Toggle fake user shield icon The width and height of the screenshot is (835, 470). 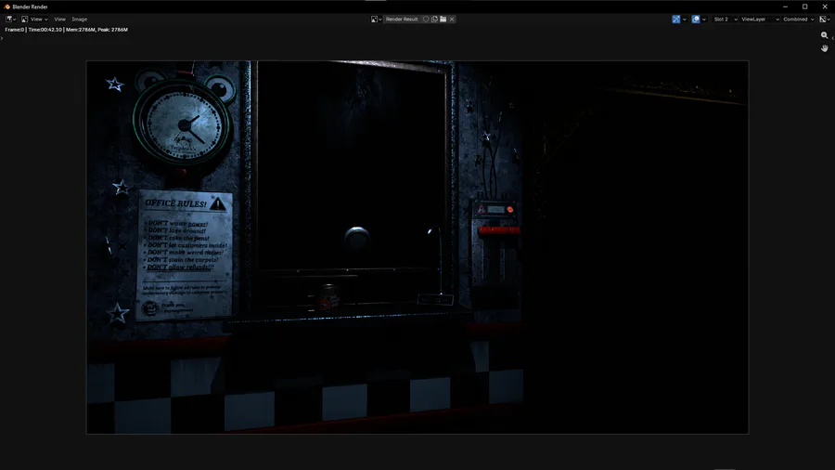click(426, 20)
